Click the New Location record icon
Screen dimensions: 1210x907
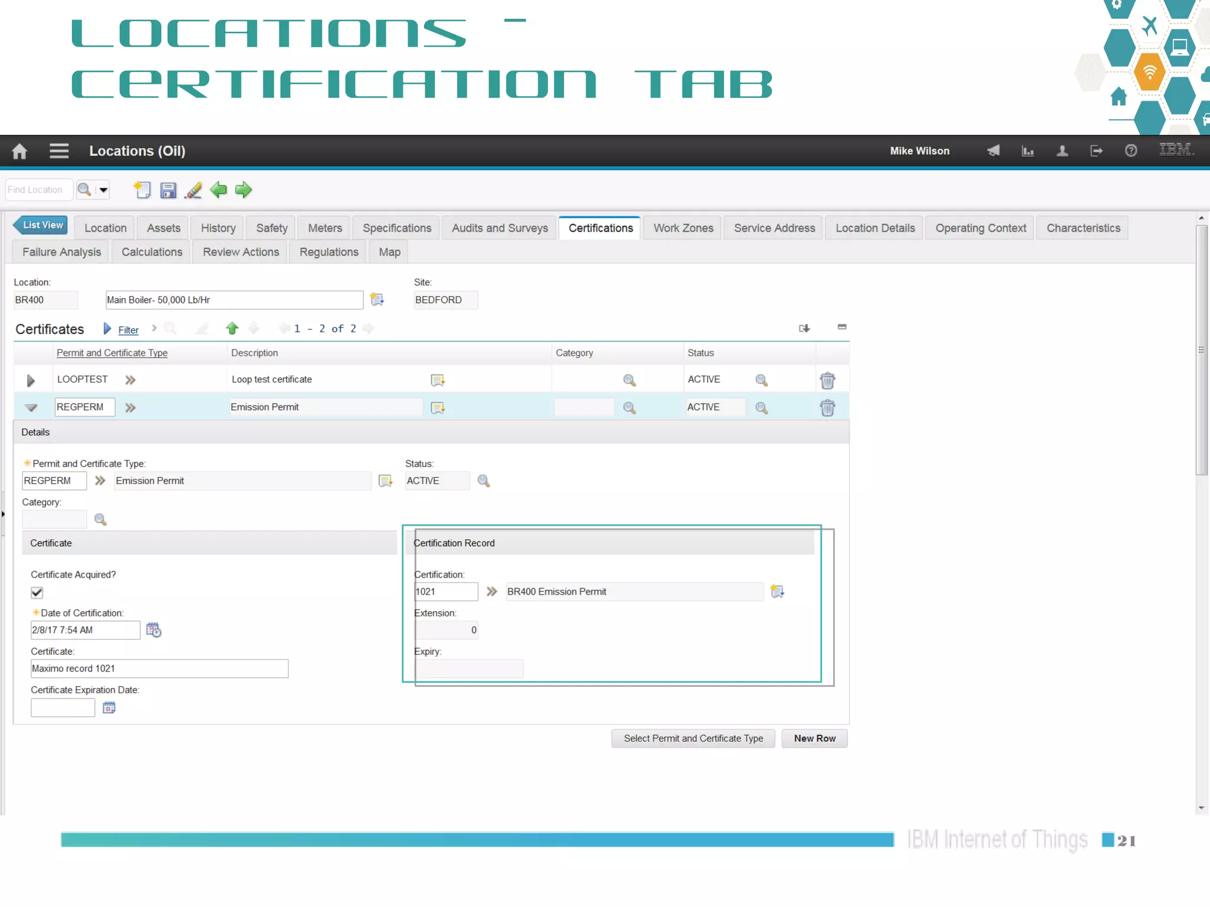click(142, 190)
